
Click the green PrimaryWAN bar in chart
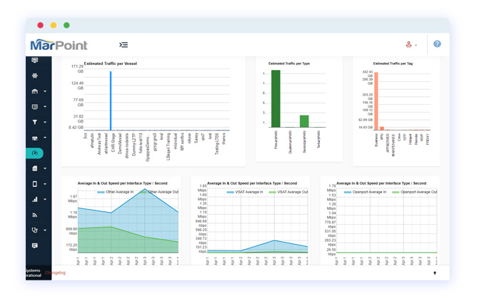(x=276, y=98)
